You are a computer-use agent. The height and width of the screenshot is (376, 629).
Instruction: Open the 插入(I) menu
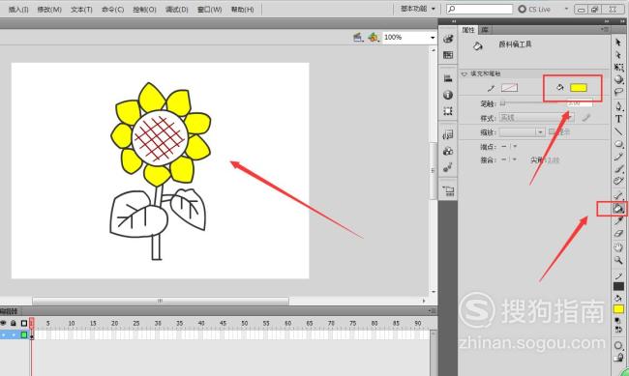(18, 10)
